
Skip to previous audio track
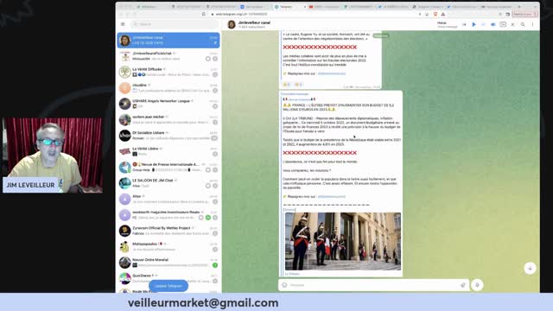pyautogui.click(x=464, y=24)
